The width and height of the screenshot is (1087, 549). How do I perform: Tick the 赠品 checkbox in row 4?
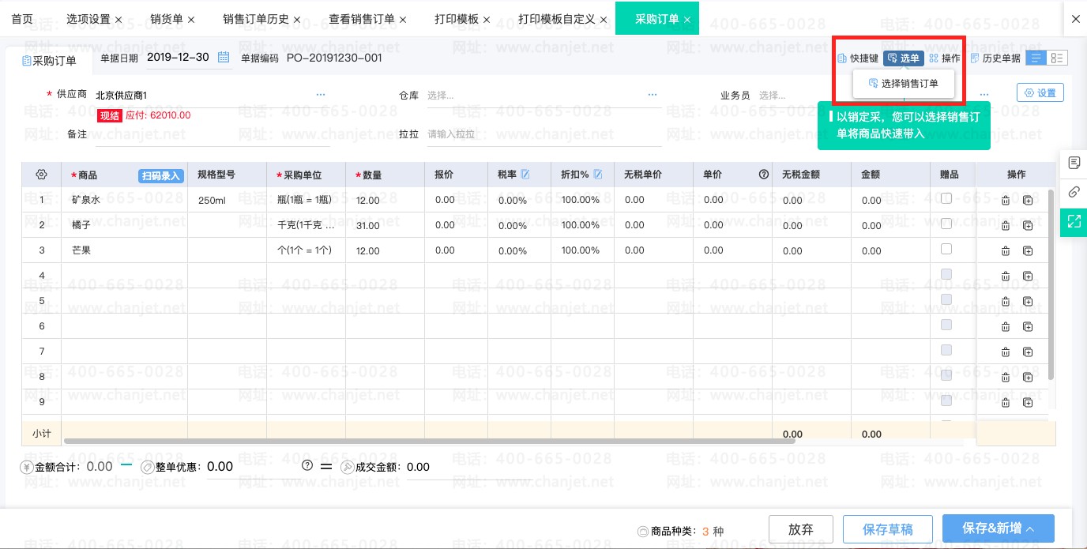click(946, 275)
